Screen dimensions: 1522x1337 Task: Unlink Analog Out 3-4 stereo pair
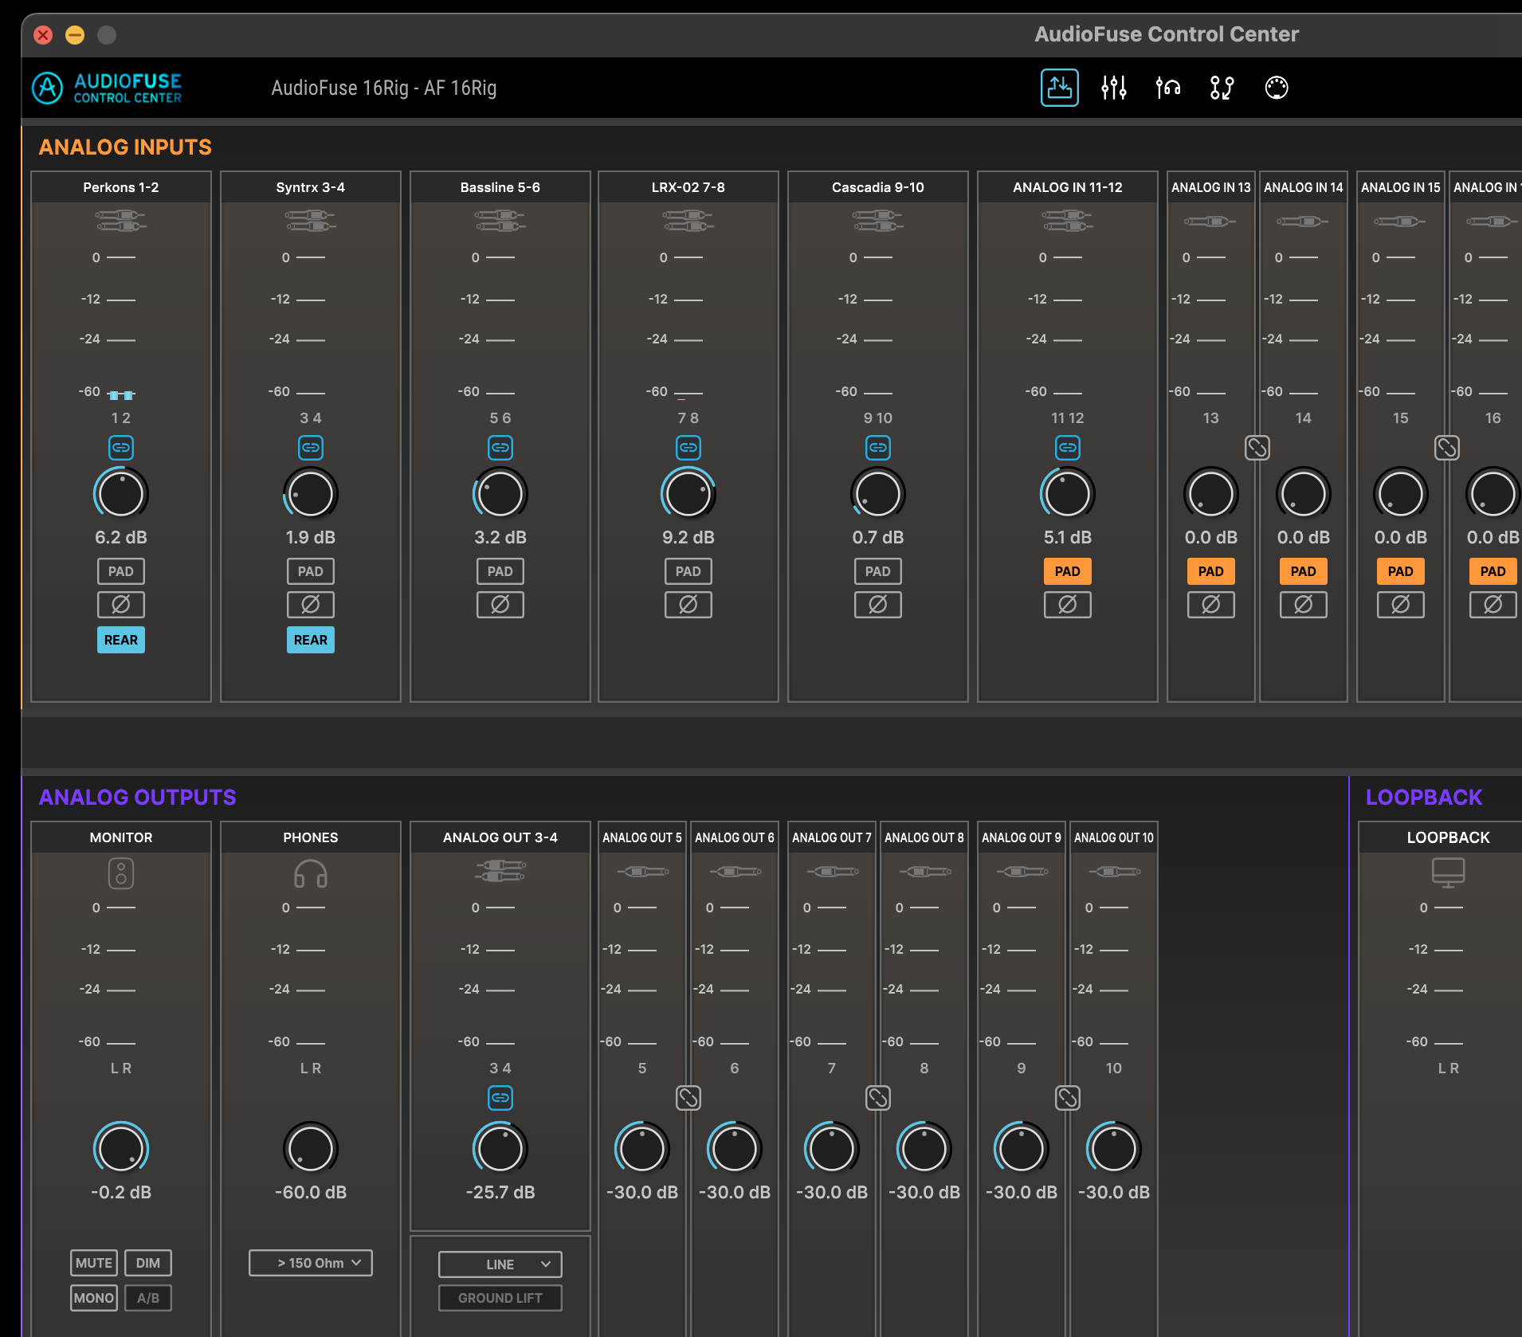[x=500, y=1098]
